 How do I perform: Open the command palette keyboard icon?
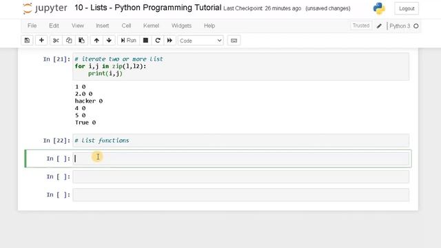(234, 41)
